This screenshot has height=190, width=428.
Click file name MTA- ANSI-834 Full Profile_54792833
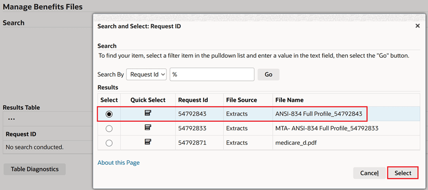point(327,128)
